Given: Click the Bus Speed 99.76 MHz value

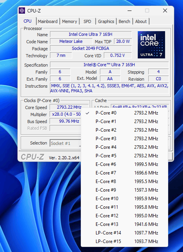Looking at the screenshot, I should click(66, 121).
